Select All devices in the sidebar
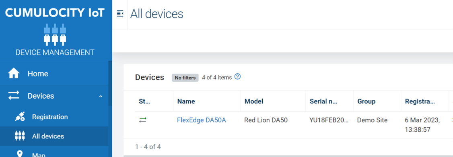The height and width of the screenshot is (157, 453). coord(54,136)
